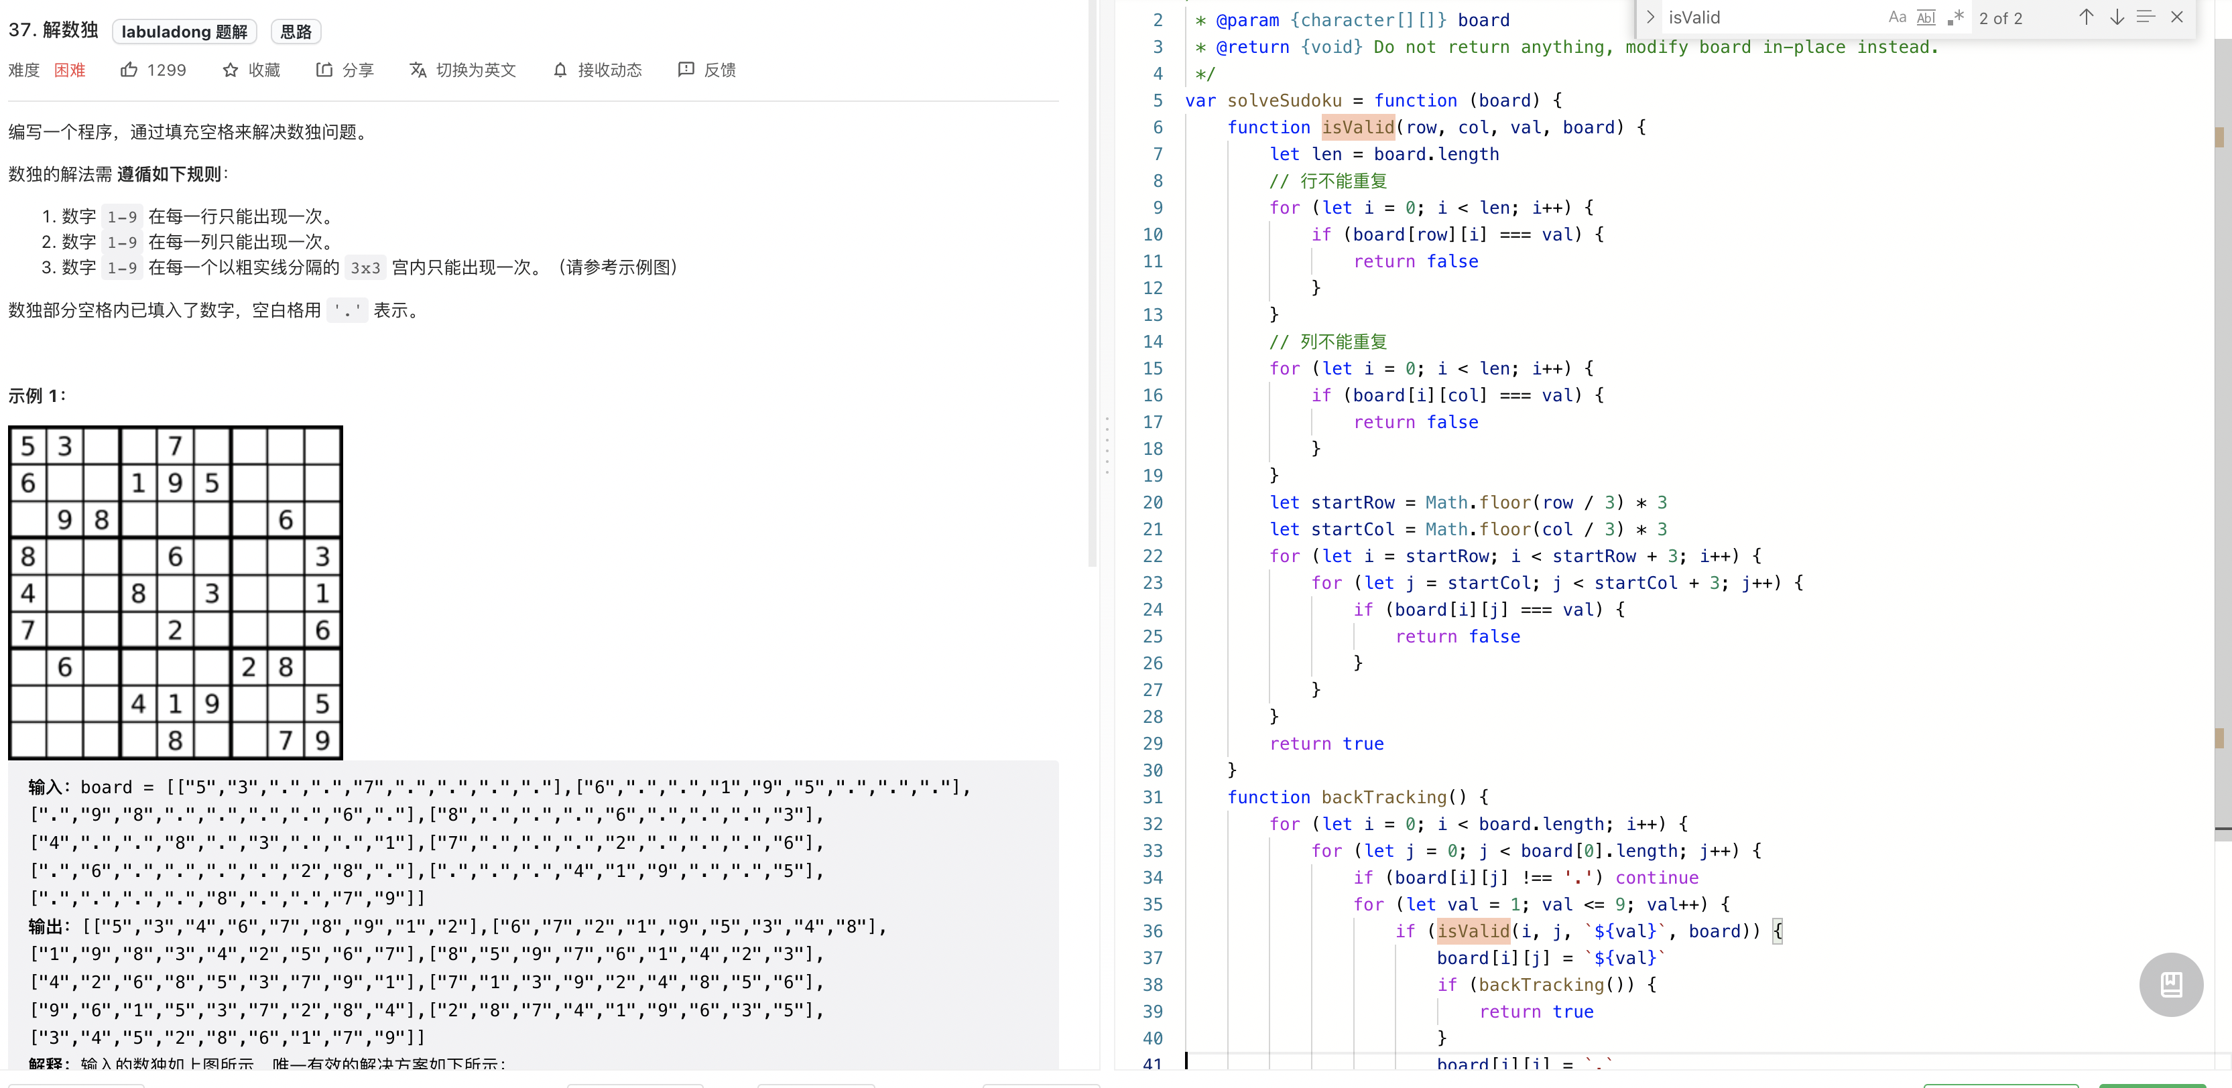Click the translate-to-English icon
This screenshot has width=2232, height=1088.
pos(418,69)
